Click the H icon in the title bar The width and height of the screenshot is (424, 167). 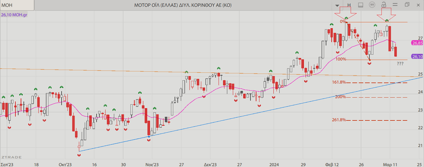tap(349, 5)
